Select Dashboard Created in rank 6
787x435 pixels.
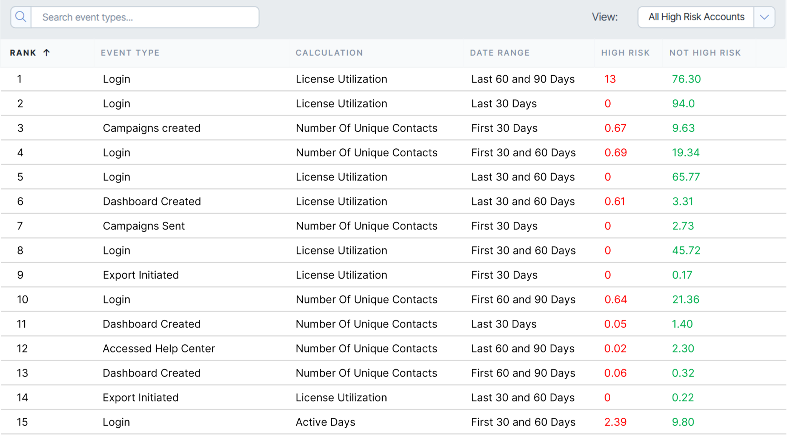click(x=152, y=202)
